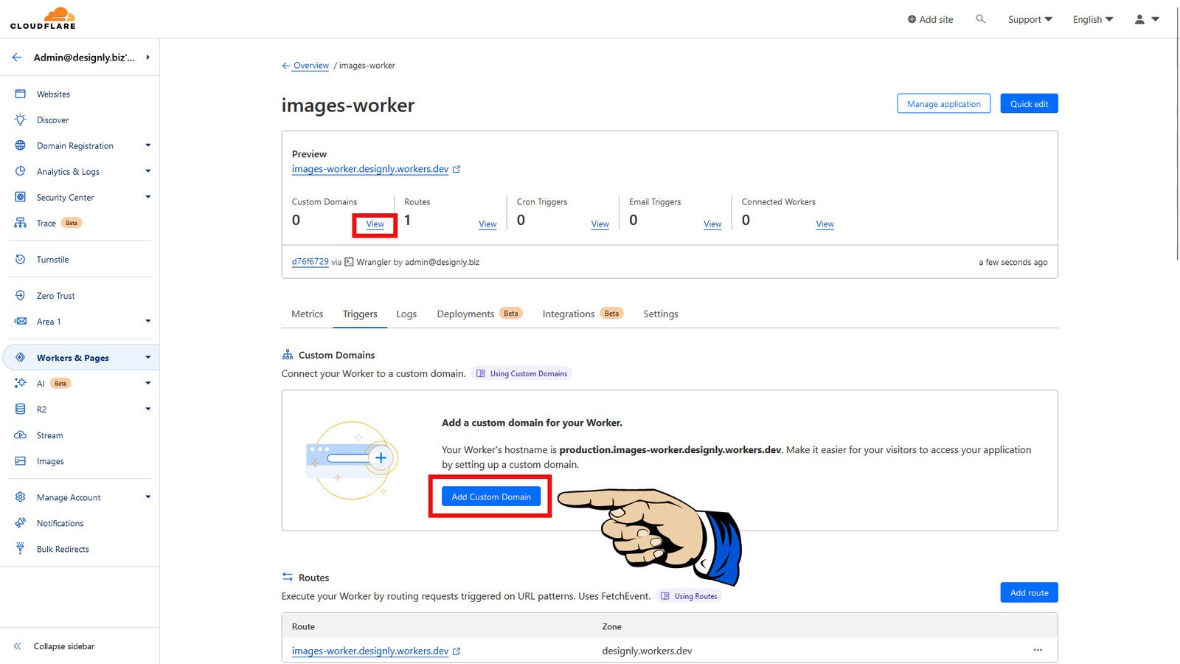
Task: Open Turnstile from the sidebar
Action: pyautogui.click(x=52, y=259)
